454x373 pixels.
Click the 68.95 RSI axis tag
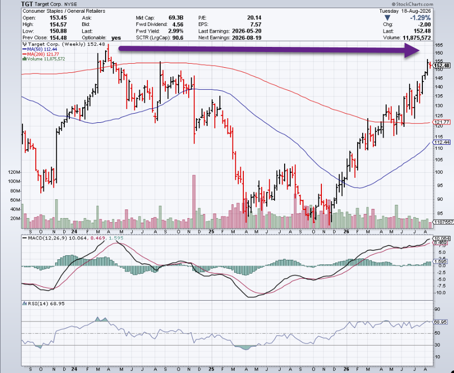point(441,322)
